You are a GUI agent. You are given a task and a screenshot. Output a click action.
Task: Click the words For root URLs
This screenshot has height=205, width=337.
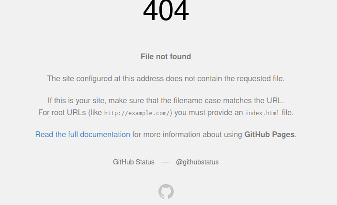(62, 113)
